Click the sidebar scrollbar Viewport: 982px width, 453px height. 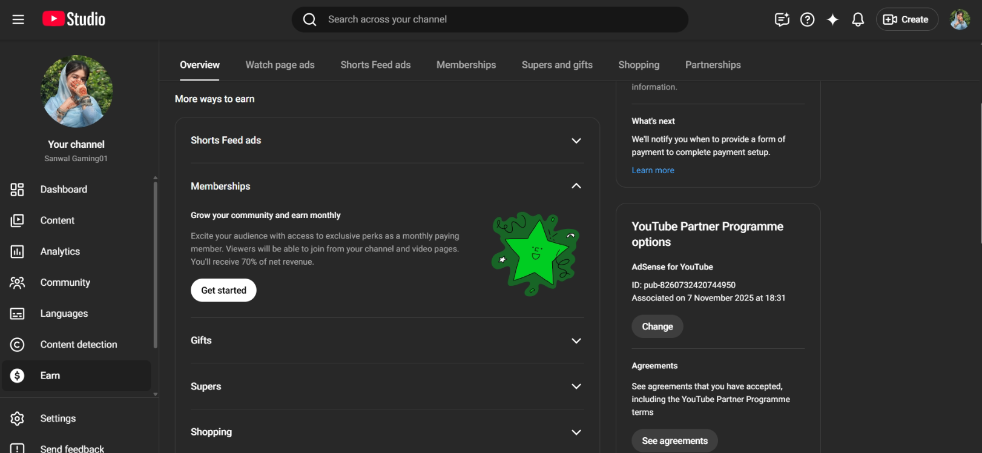click(x=156, y=265)
